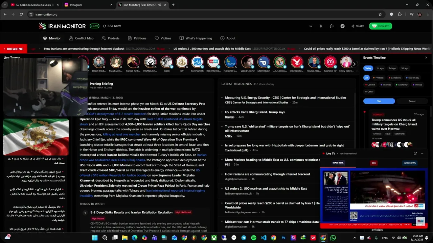Open headline 'US attacks Iran's Kharg Island, Trump says'
Viewport: 433px width, 243px height.
255,112
